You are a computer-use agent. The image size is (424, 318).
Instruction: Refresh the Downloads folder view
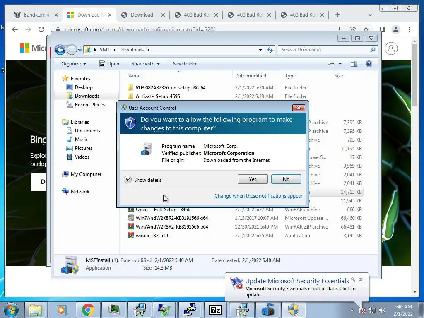pyautogui.click(x=270, y=50)
